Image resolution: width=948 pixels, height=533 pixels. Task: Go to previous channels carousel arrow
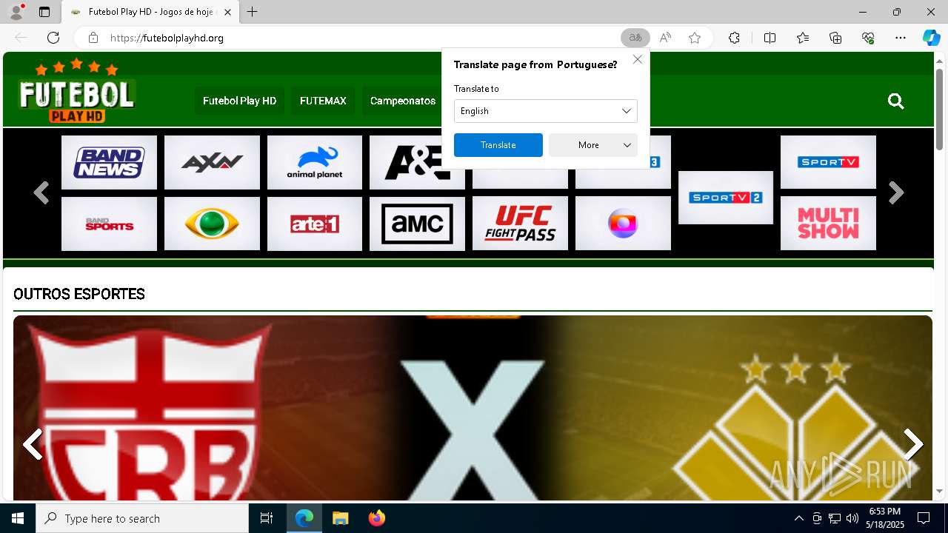point(41,193)
